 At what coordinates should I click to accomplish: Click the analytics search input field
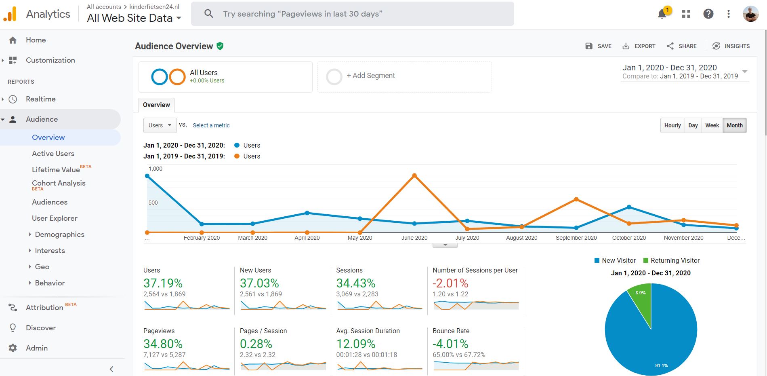(x=353, y=14)
